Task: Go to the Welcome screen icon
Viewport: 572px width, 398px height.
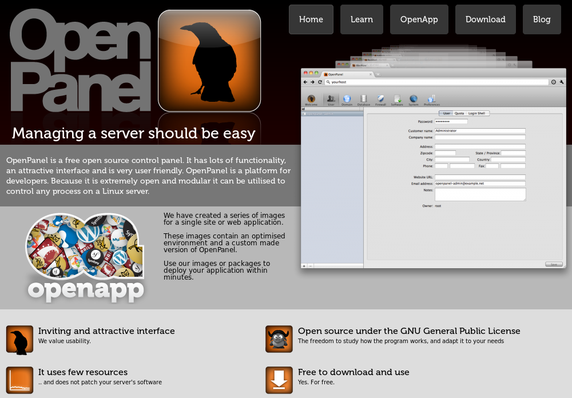Action: click(x=311, y=98)
